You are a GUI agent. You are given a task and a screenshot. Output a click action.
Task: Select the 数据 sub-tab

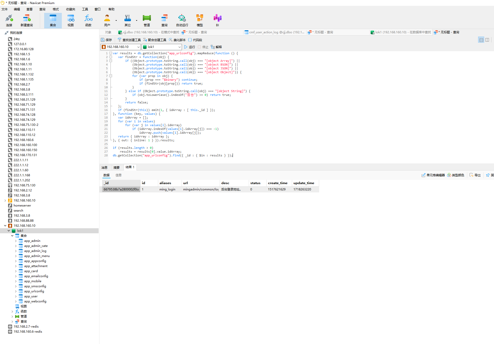pos(106,175)
